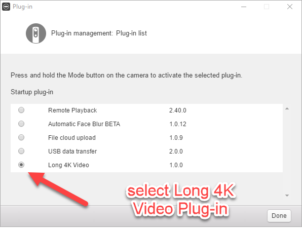Select the Remote Playback radio button
Screen dimensions: 302x228
pos(21,110)
